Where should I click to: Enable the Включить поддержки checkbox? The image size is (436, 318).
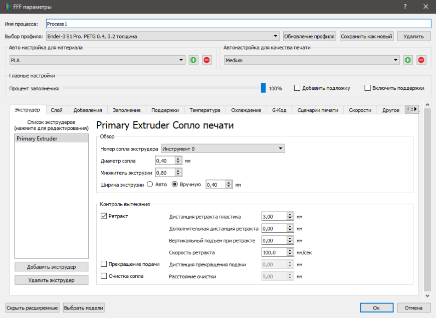point(368,88)
